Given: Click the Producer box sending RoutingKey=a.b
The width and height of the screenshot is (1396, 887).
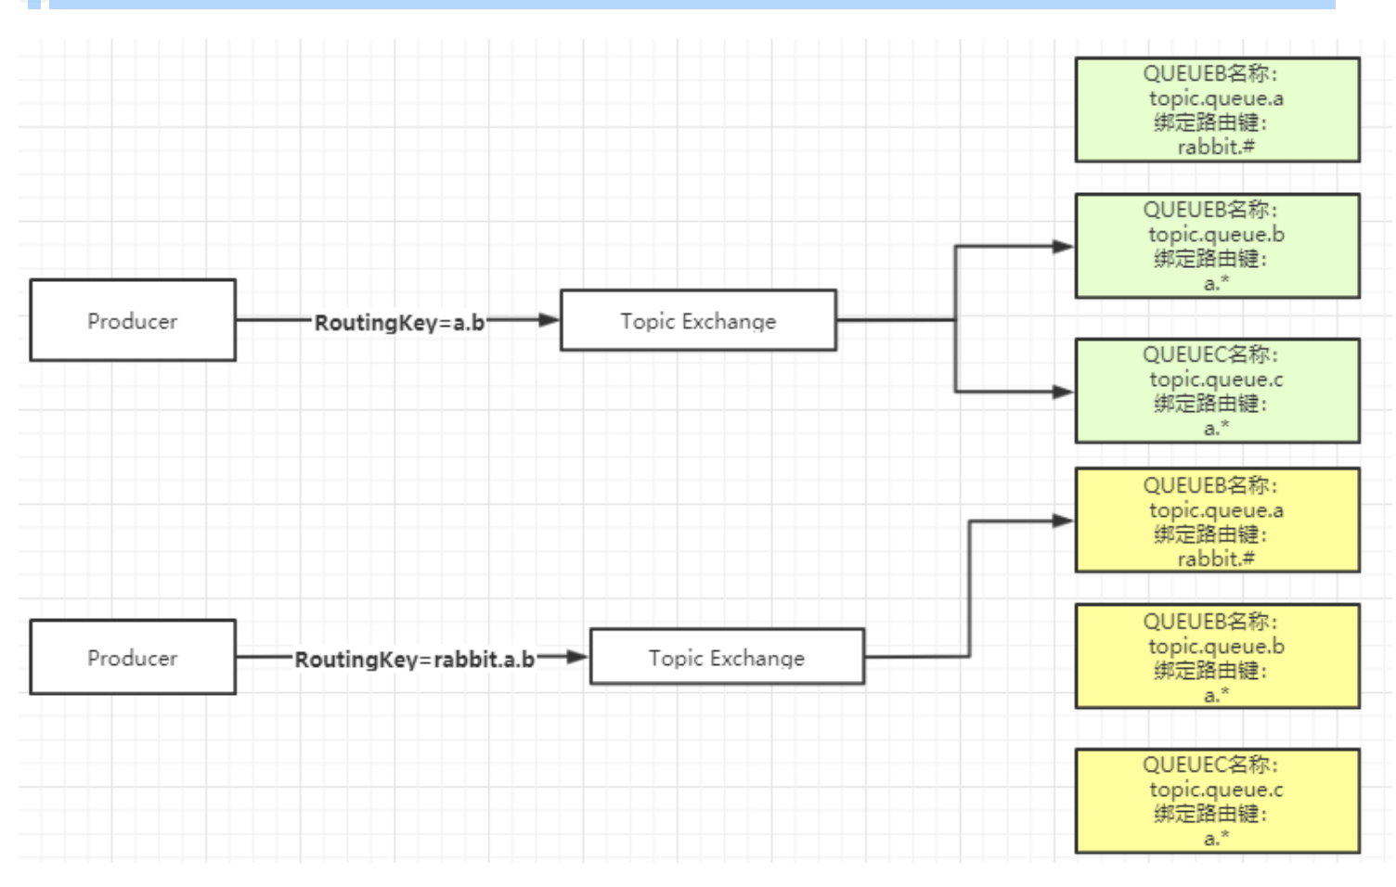Looking at the screenshot, I should click(x=133, y=320).
